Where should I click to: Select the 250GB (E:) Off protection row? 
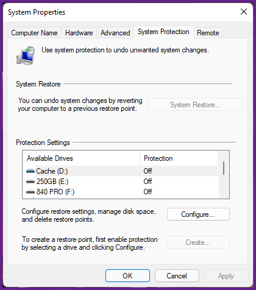pyautogui.click(x=120, y=182)
